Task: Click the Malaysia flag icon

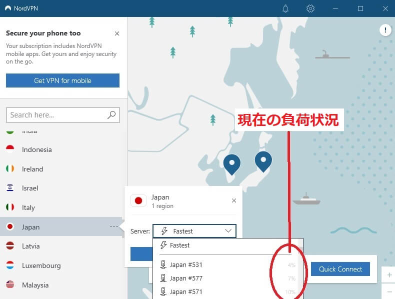Action: (10, 284)
